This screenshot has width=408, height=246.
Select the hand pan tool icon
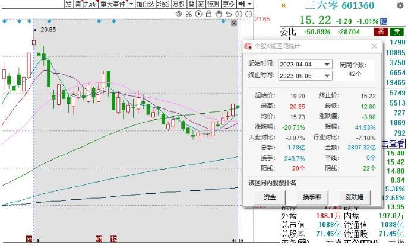218,14
